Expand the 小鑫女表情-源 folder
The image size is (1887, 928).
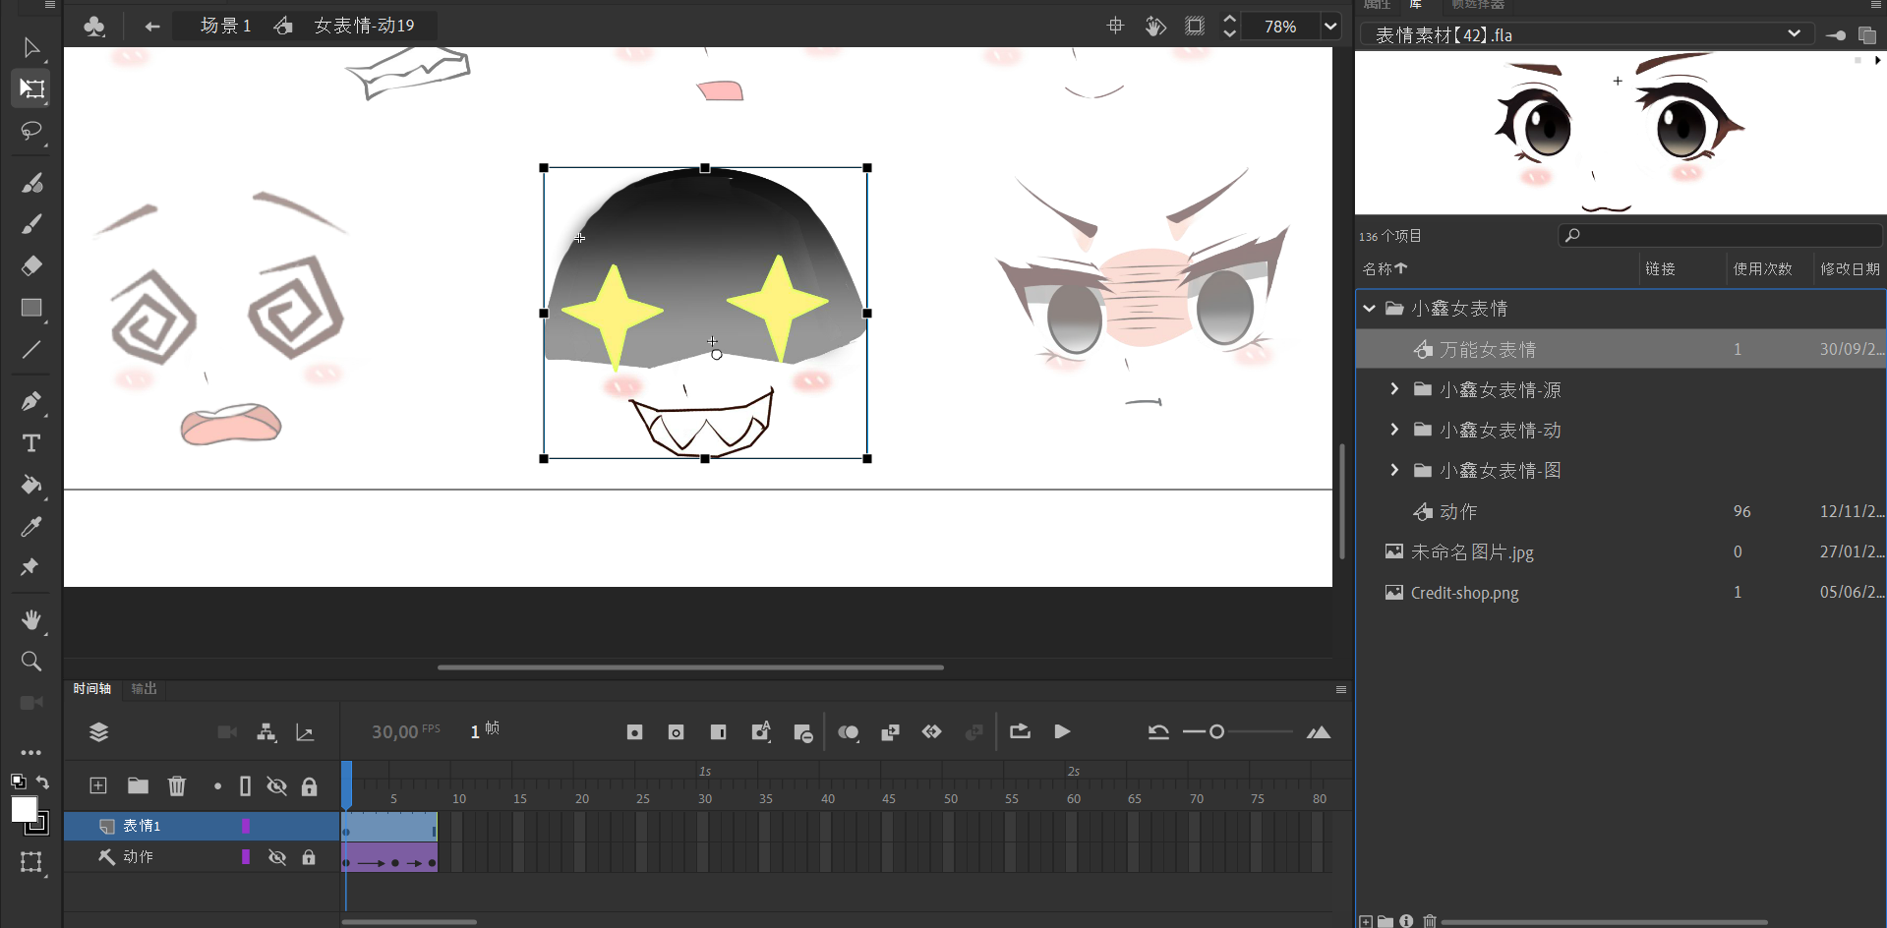coord(1394,389)
